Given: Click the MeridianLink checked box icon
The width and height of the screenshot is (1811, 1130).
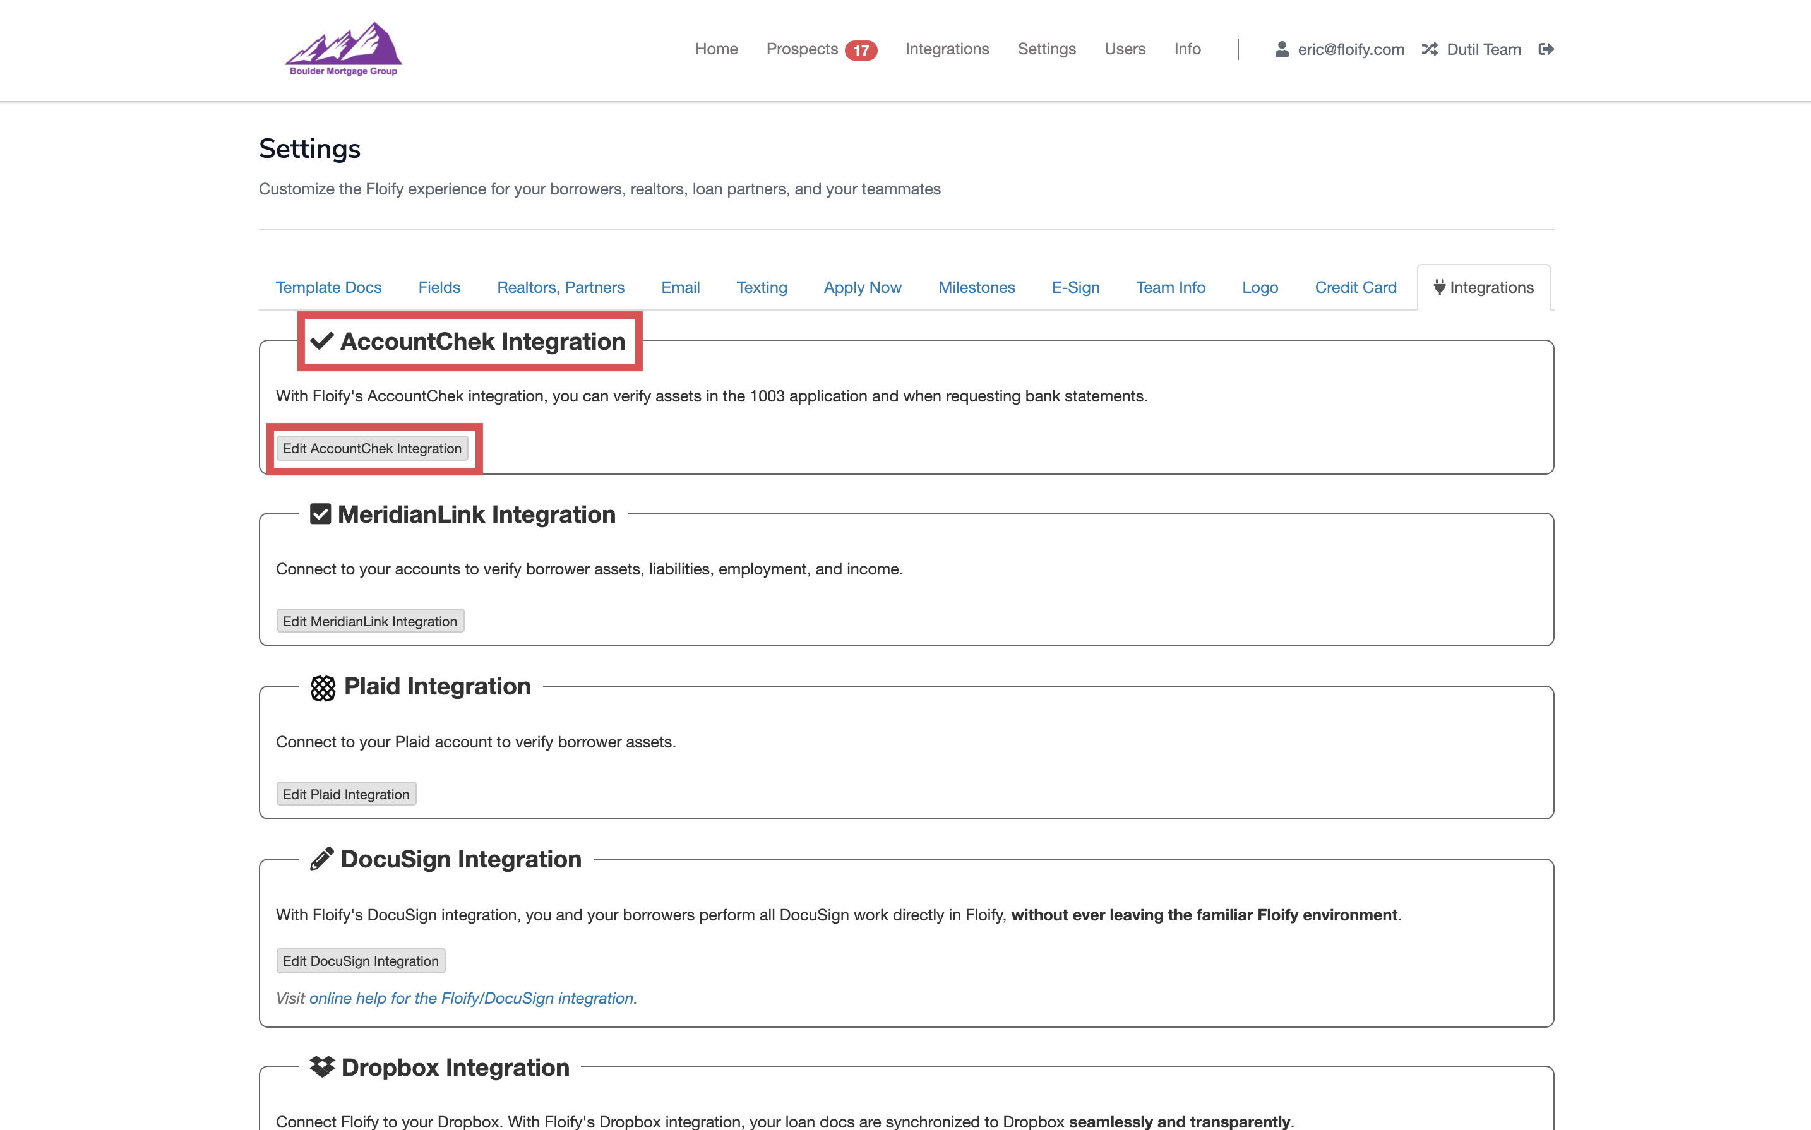Looking at the screenshot, I should click(321, 514).
